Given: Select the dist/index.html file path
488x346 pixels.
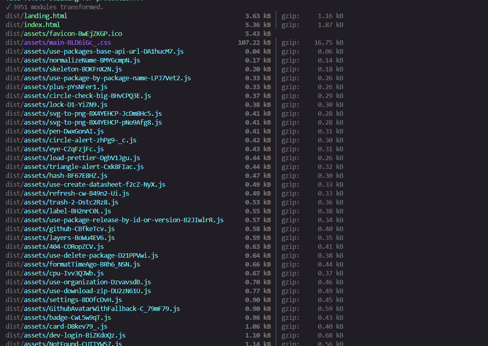Looking at the screenshot, I should [x=33, y=25].
